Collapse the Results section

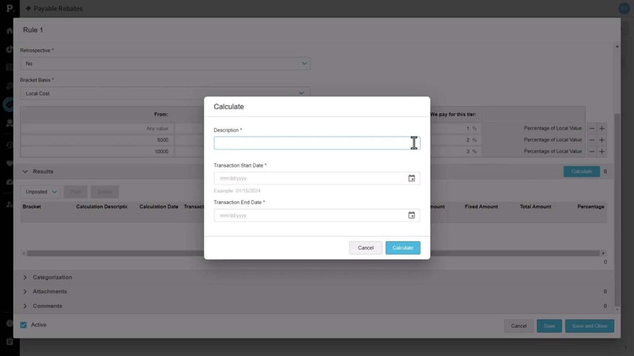pyautogui.click(x=26, y=172)
